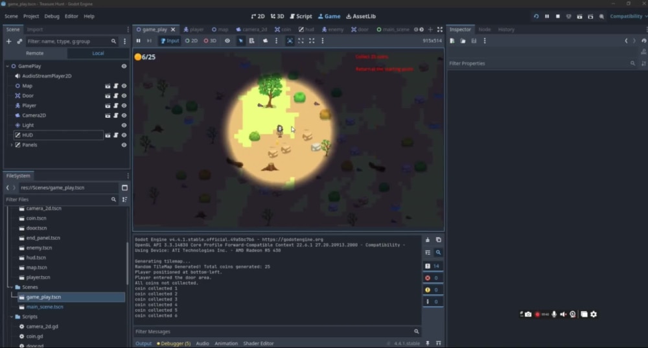The height and width of the screenshot is (348, 648).
Task: Toggle the warning messages filter
Action: click(x=433, y=290)
